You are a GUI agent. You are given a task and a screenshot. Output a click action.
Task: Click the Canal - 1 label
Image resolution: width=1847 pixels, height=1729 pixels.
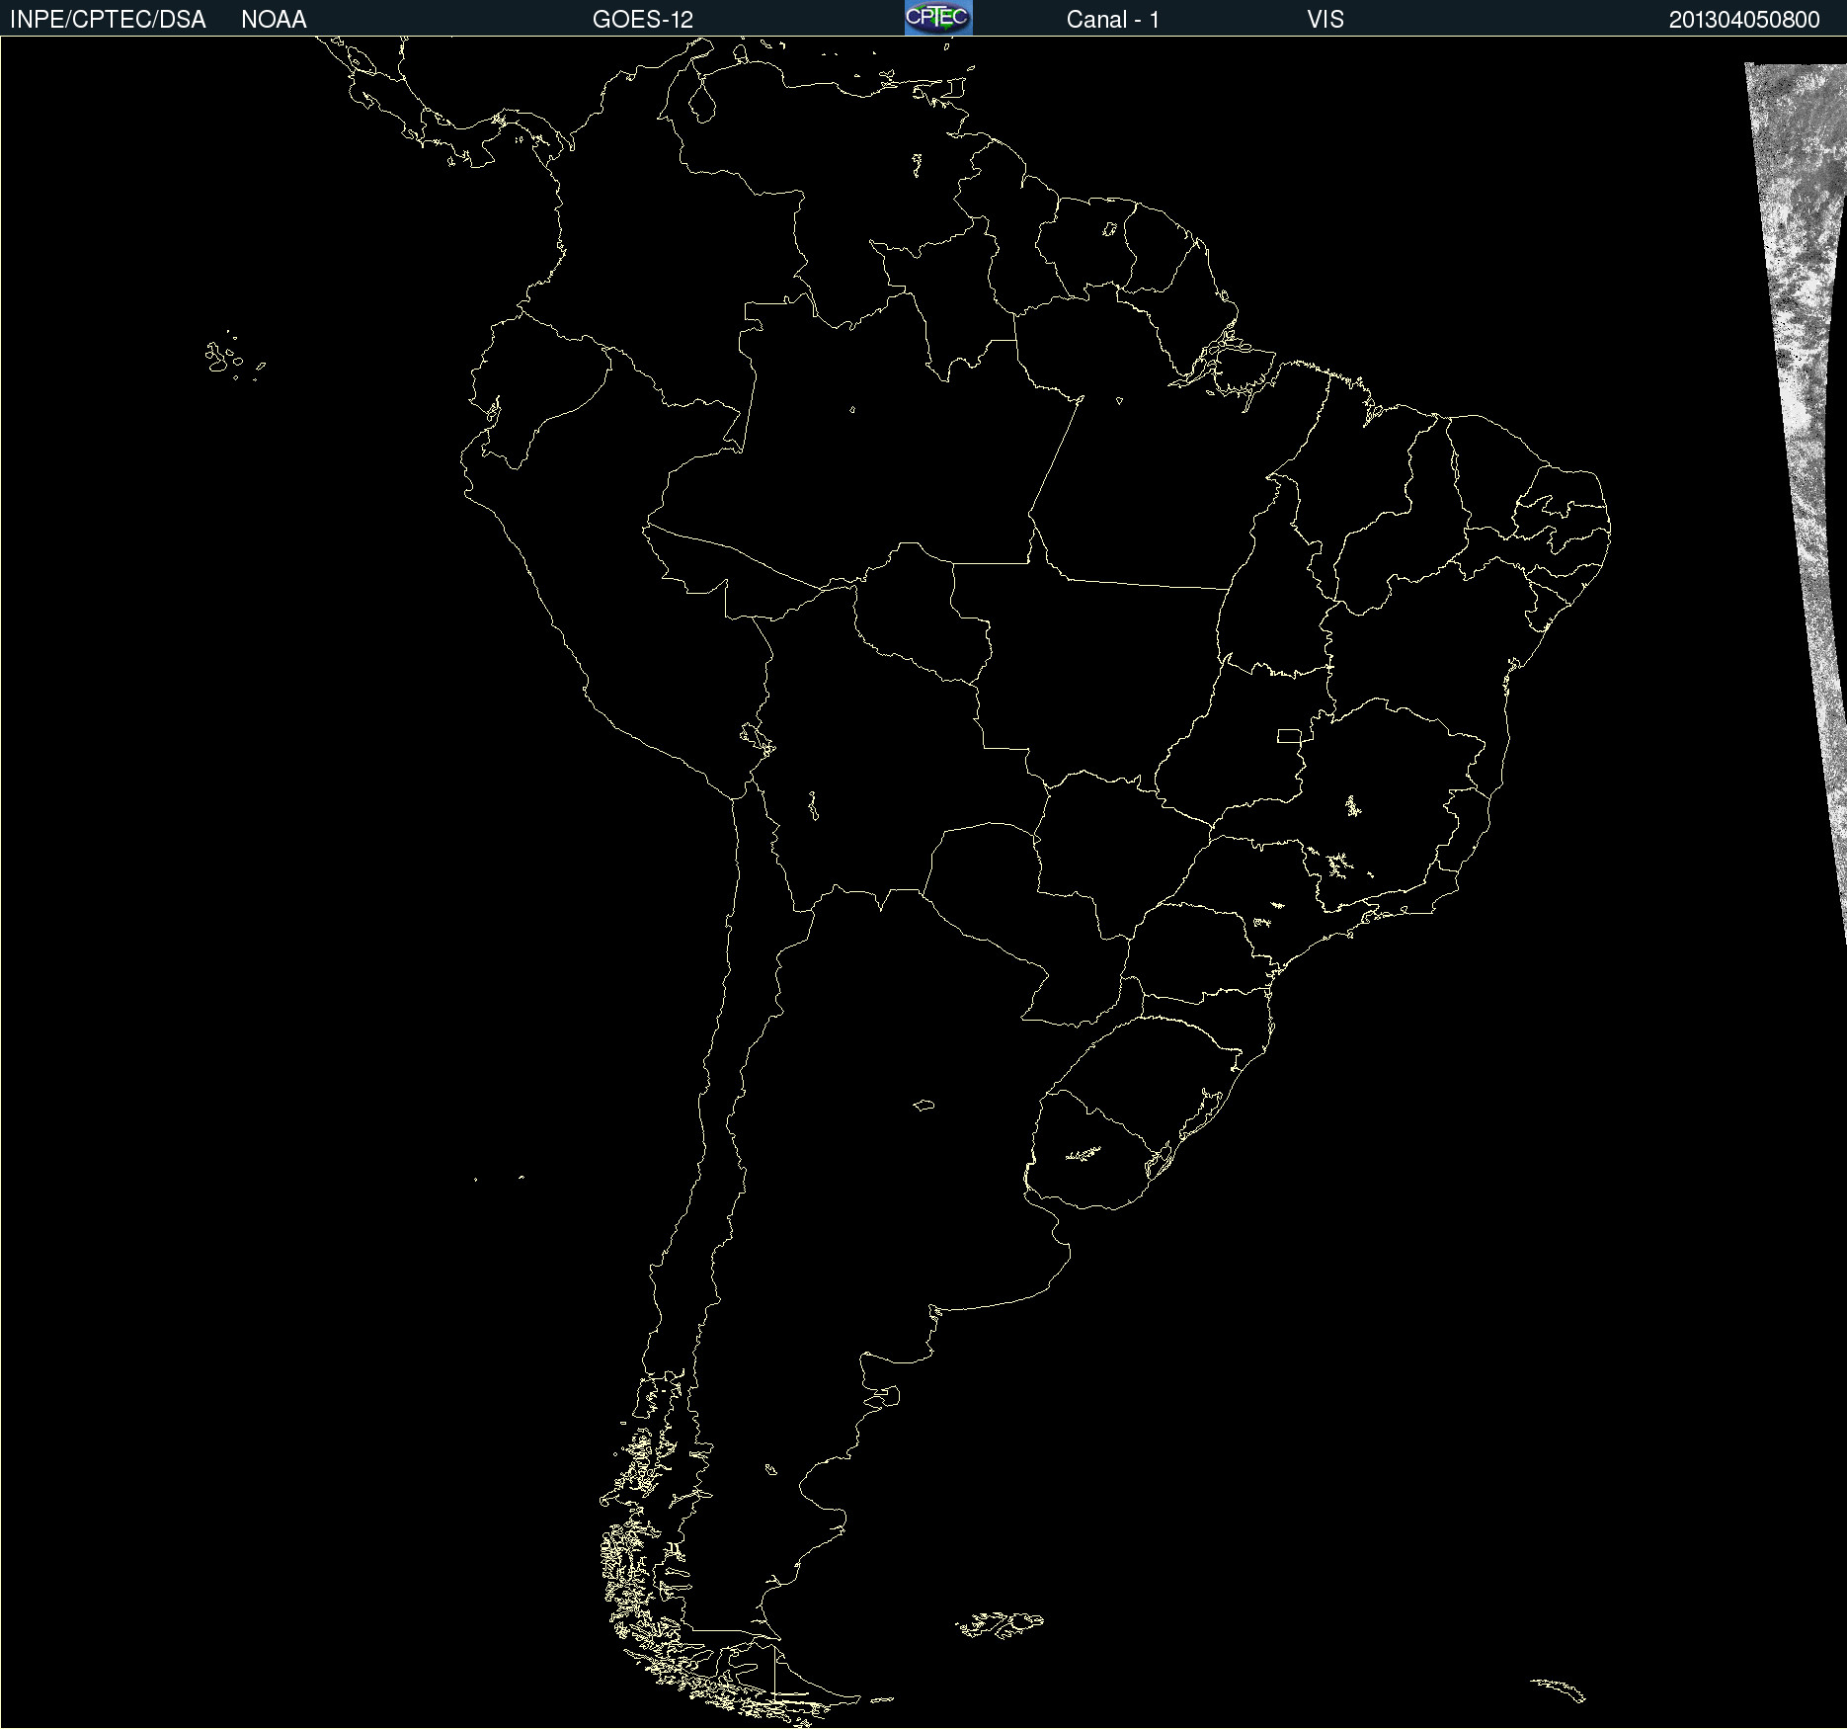click(1113, 20)
